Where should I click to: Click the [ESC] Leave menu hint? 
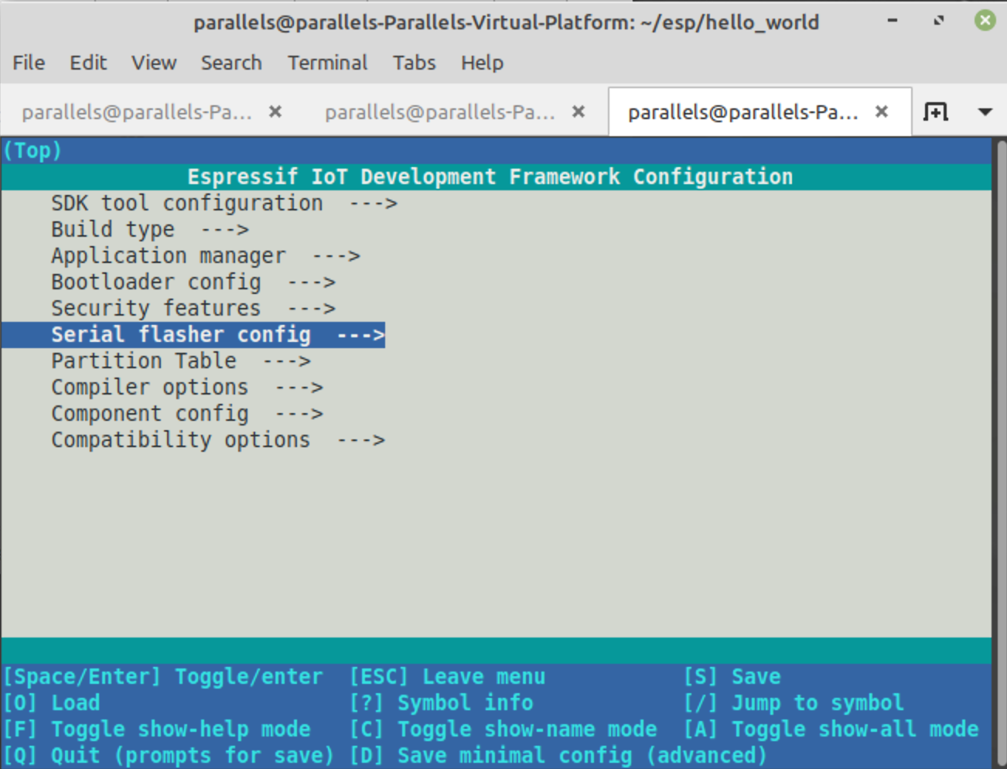[x=447, y=677]
